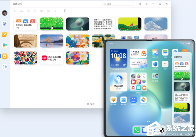Open the 年度设计趋势报告 folder card in desktop window
Image resolution: width=196 pixels, height=137 pixels.
(x=26, y=24)
